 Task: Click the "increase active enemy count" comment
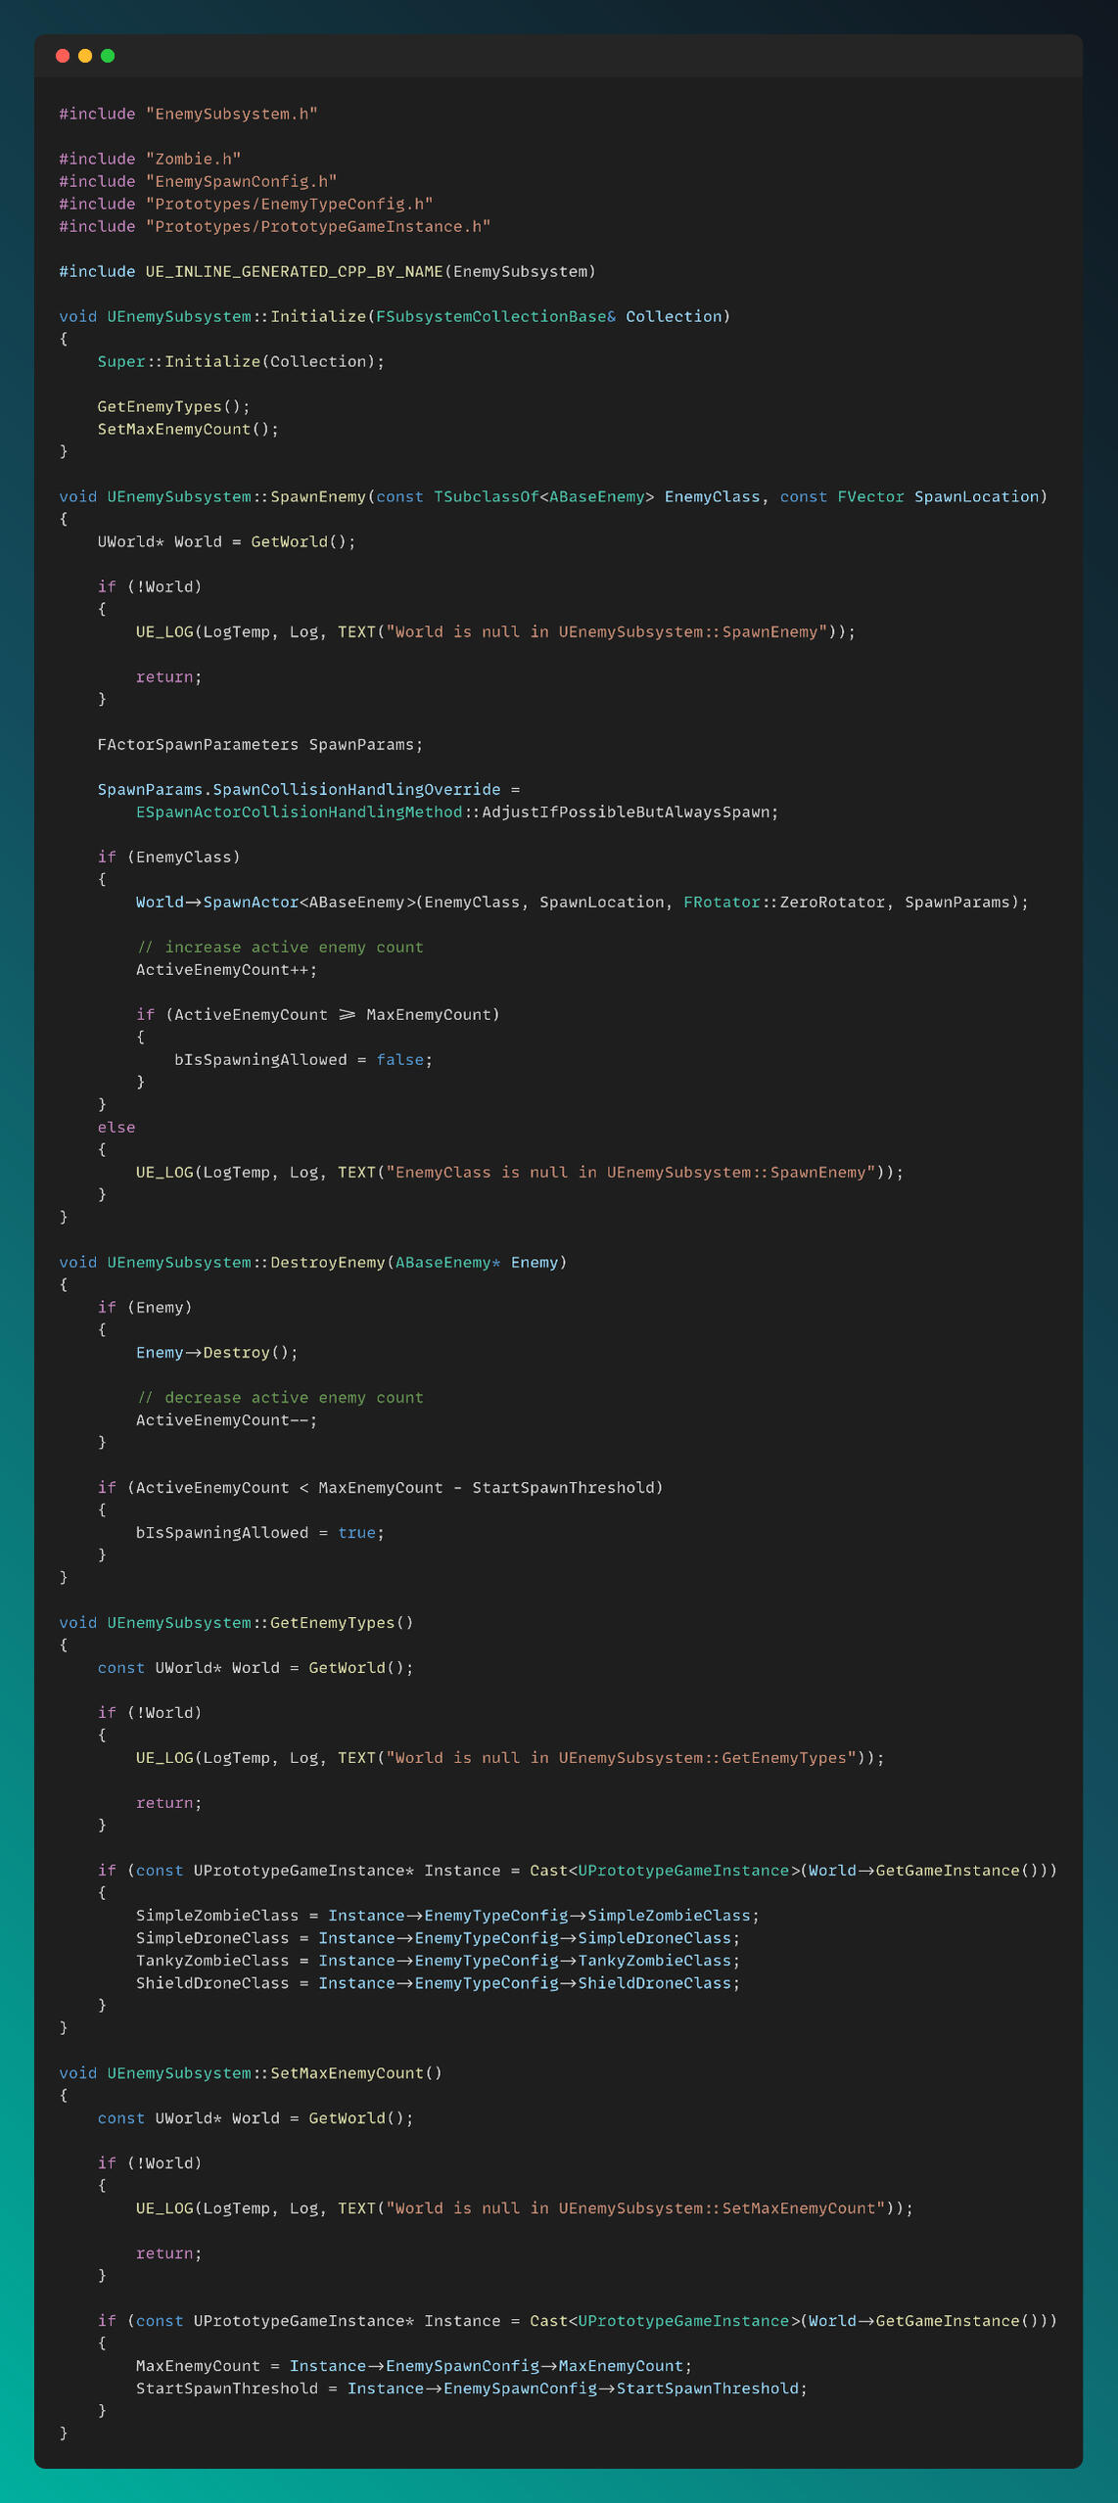(x=279, y=947)
